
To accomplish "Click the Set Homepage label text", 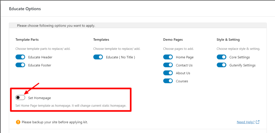I will coord(39,98).
